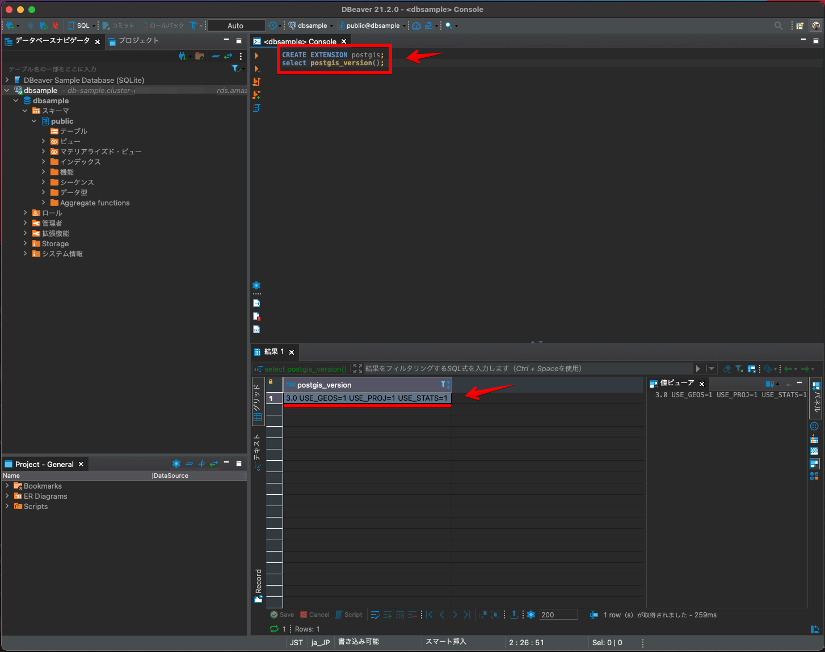Click the add row icon in results toolbar
825x652 pixels.
[x=388, y=615]
